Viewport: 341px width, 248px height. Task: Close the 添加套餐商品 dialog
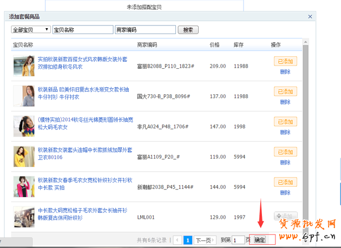click(x=310, y=17)
